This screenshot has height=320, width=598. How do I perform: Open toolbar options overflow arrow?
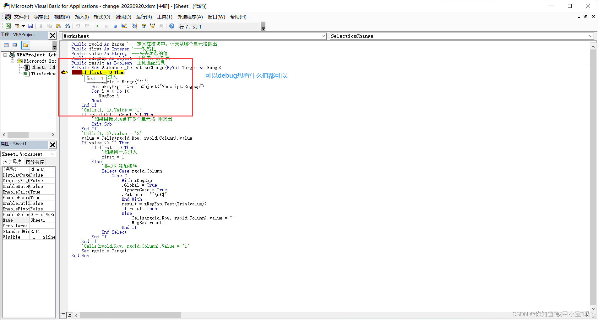point(263,27)
